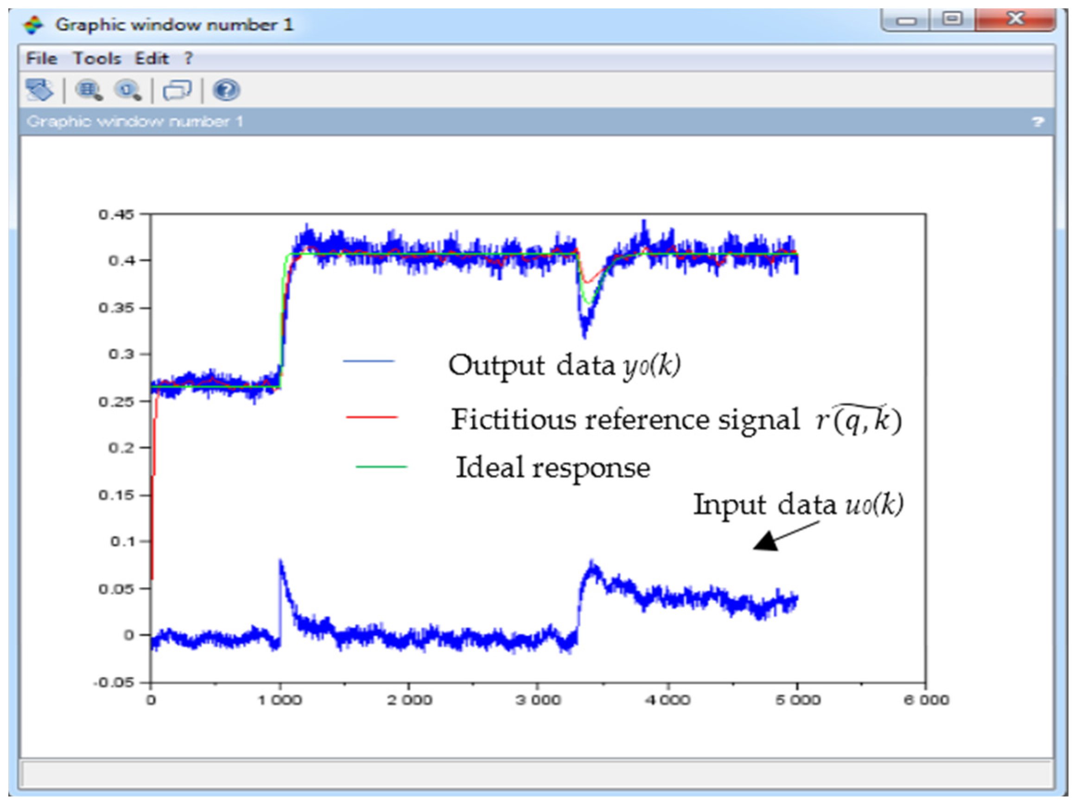Minimize the graphic window
Image resolution: width=1075 pixels, height=807 pixels.
906,20
